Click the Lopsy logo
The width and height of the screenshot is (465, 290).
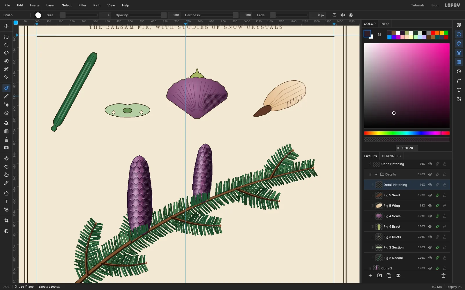click(x=453, y=5)
